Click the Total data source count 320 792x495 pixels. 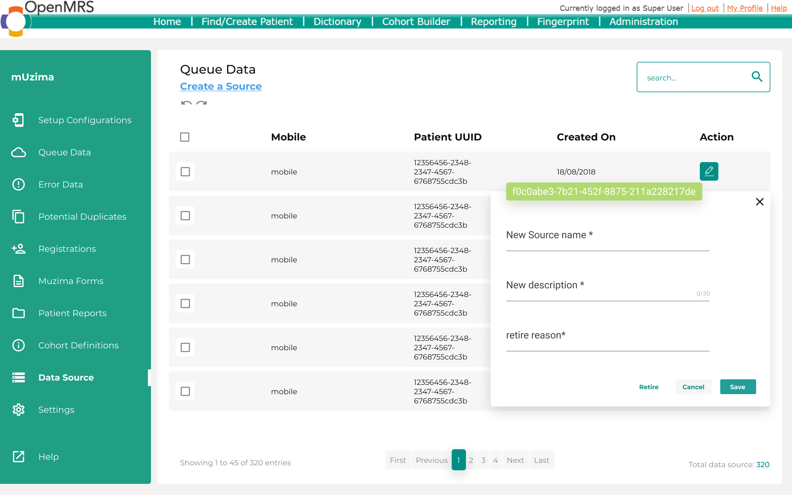(x=763, y=465)
